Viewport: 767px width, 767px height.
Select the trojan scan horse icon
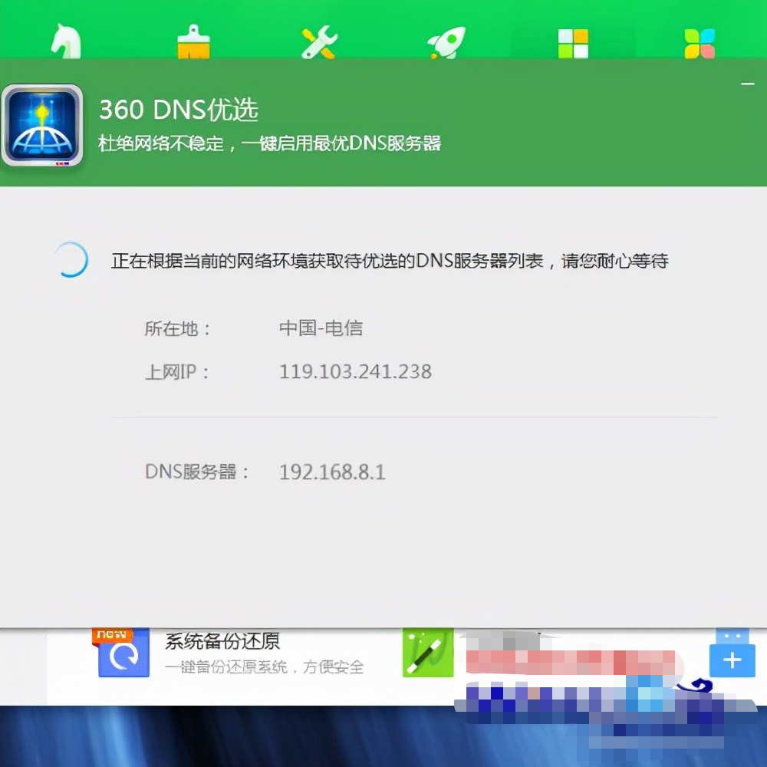[x=65, y=40]
